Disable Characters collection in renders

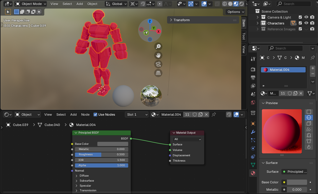[x=312, y=23]
